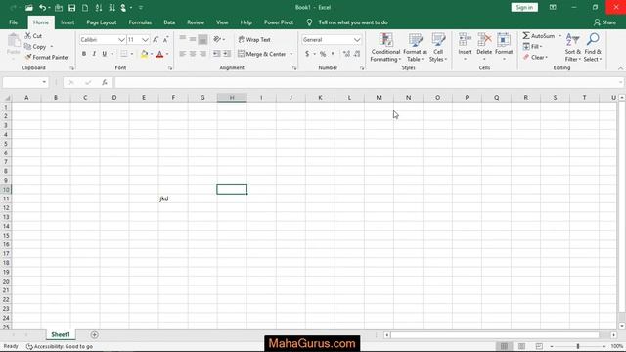Viewport: 626px width, 352px height.
Task: Toggle Middle Align vertical alignment
Action: pos(193,39)
